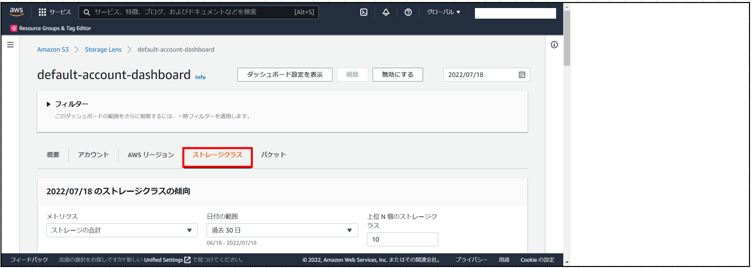The height and width of the screenshot is (268, 751).
Task: Open the Unified Settings link
Action: pos(167,260)
